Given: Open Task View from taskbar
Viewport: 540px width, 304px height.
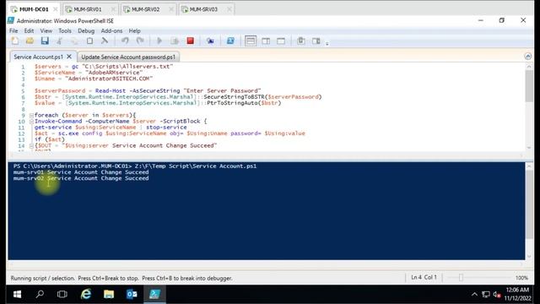Looking at the screenshot, I should point(62,294).
